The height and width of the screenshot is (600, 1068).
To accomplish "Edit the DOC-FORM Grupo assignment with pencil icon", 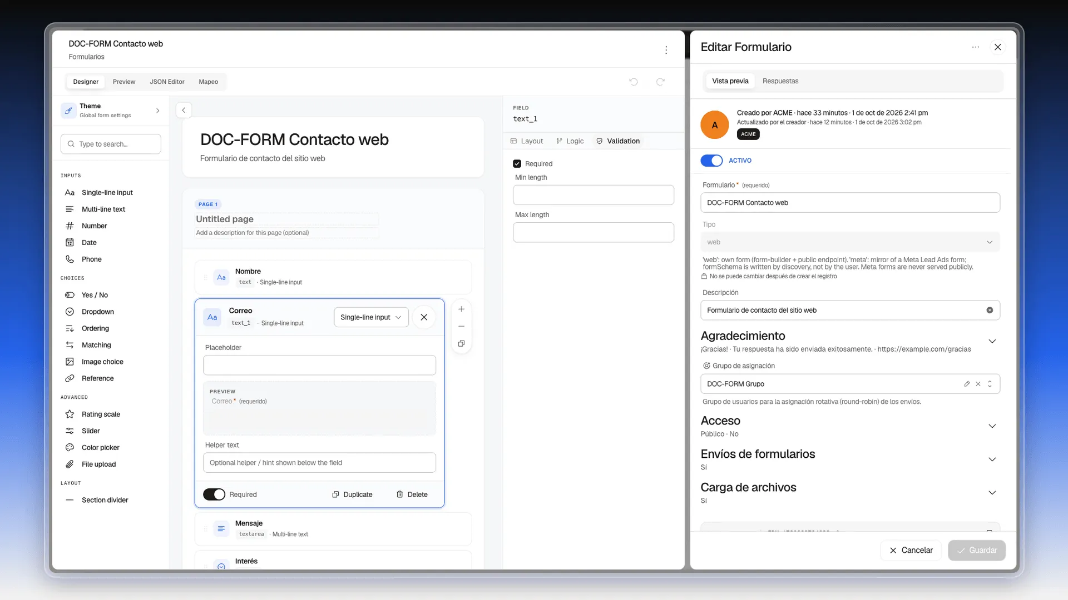I will pos(967,384).
